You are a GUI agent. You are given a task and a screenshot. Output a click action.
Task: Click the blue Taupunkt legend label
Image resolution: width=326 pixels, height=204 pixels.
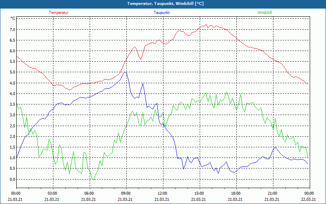(161, 13)
